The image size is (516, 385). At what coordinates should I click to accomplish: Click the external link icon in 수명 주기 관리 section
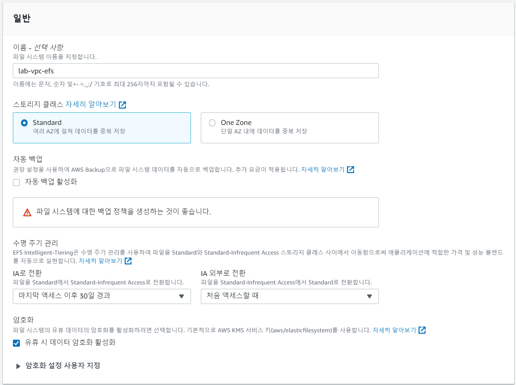[x=128, y=261]
